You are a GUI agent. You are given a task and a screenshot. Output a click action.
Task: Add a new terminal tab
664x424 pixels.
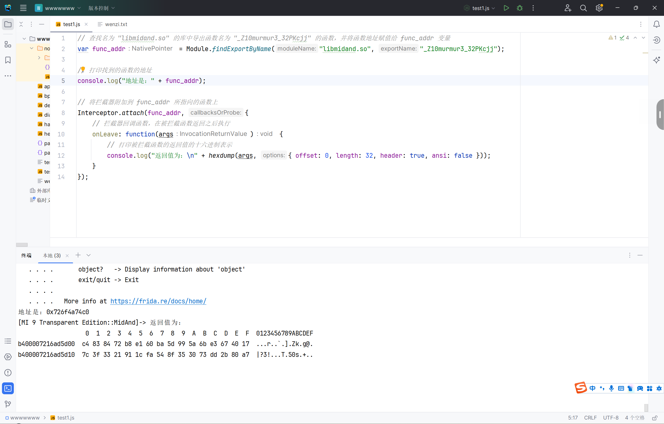point(78,255)
